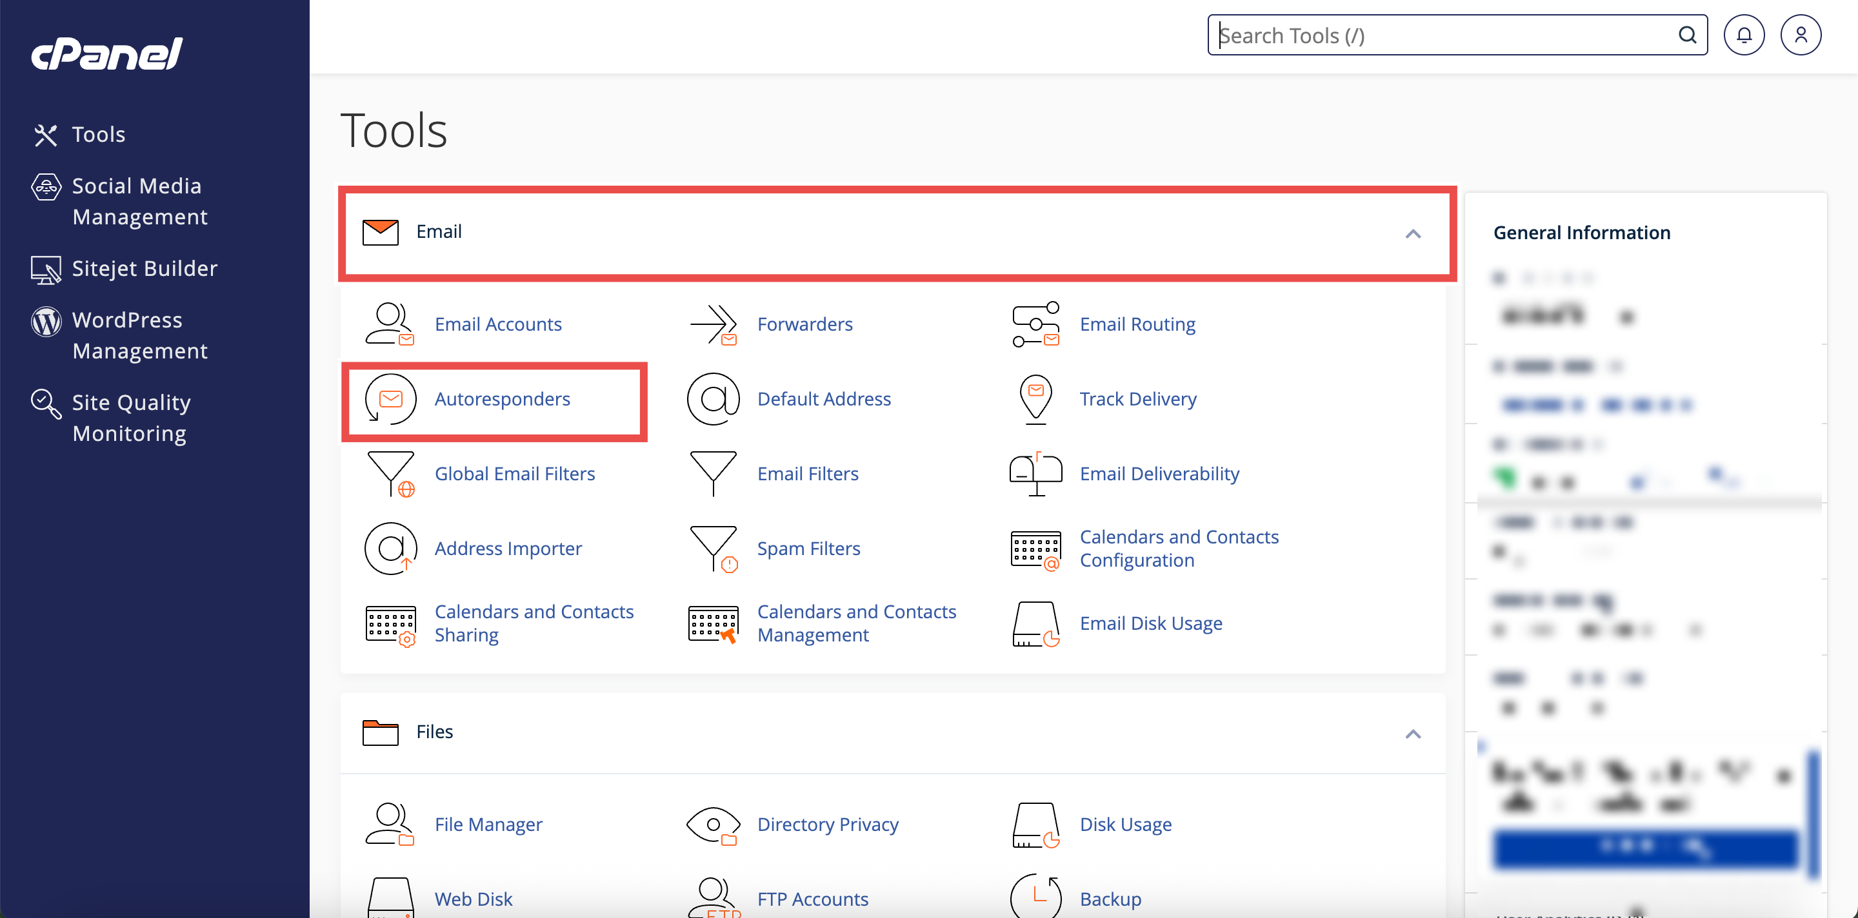1858x918 pixels.
Task: Click the Email Routing icon
Action: click(1035, 324)
